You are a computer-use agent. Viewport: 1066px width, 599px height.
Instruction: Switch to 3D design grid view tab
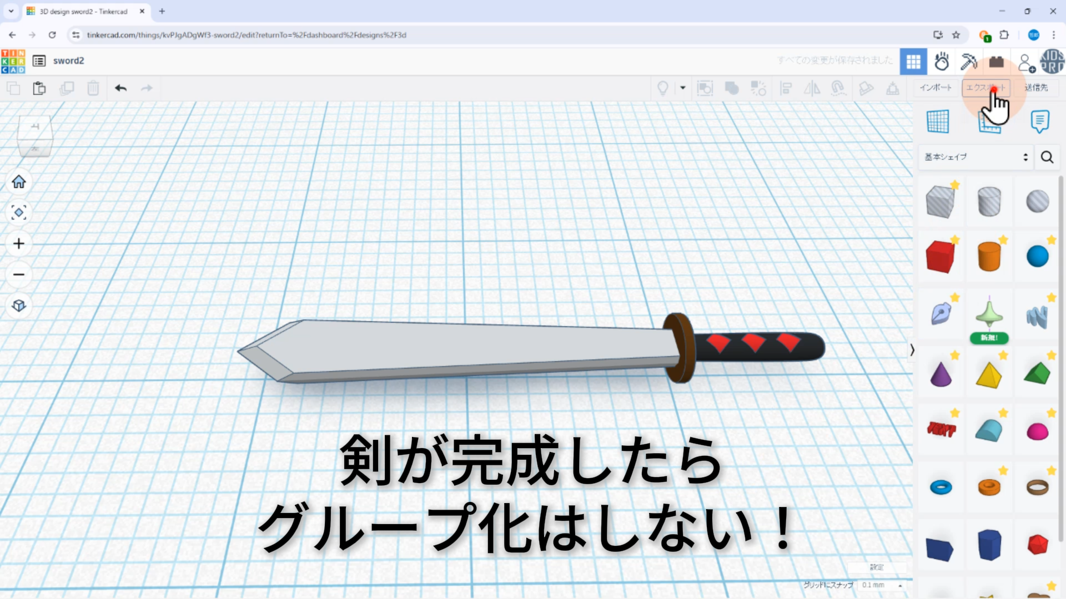913,62
